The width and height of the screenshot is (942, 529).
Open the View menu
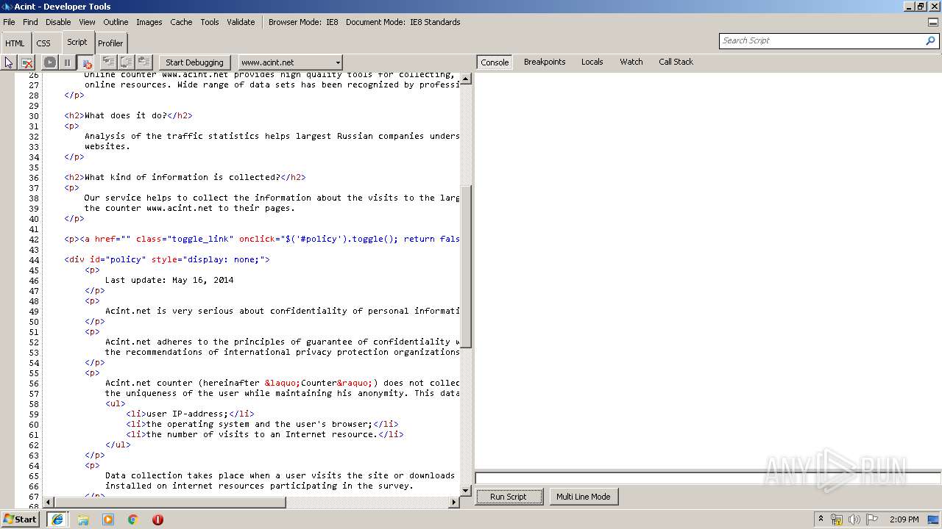coord(87,22)
